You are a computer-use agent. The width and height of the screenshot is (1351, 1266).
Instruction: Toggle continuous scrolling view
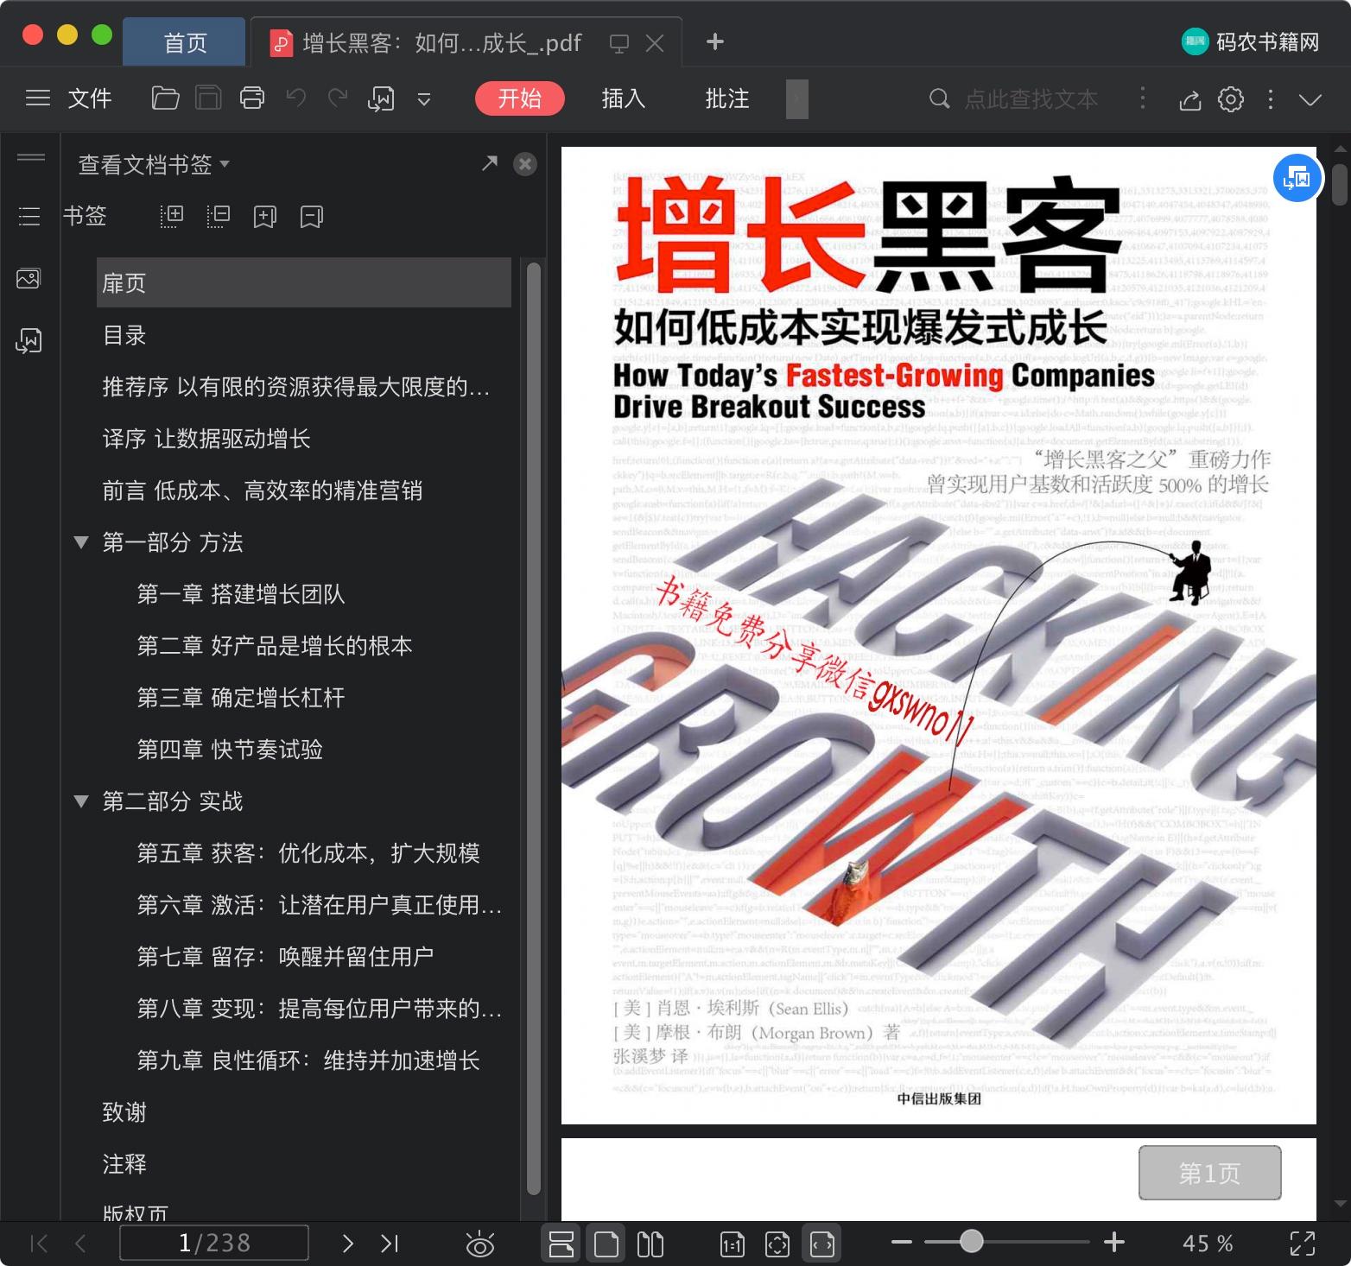pos(561,1244)
